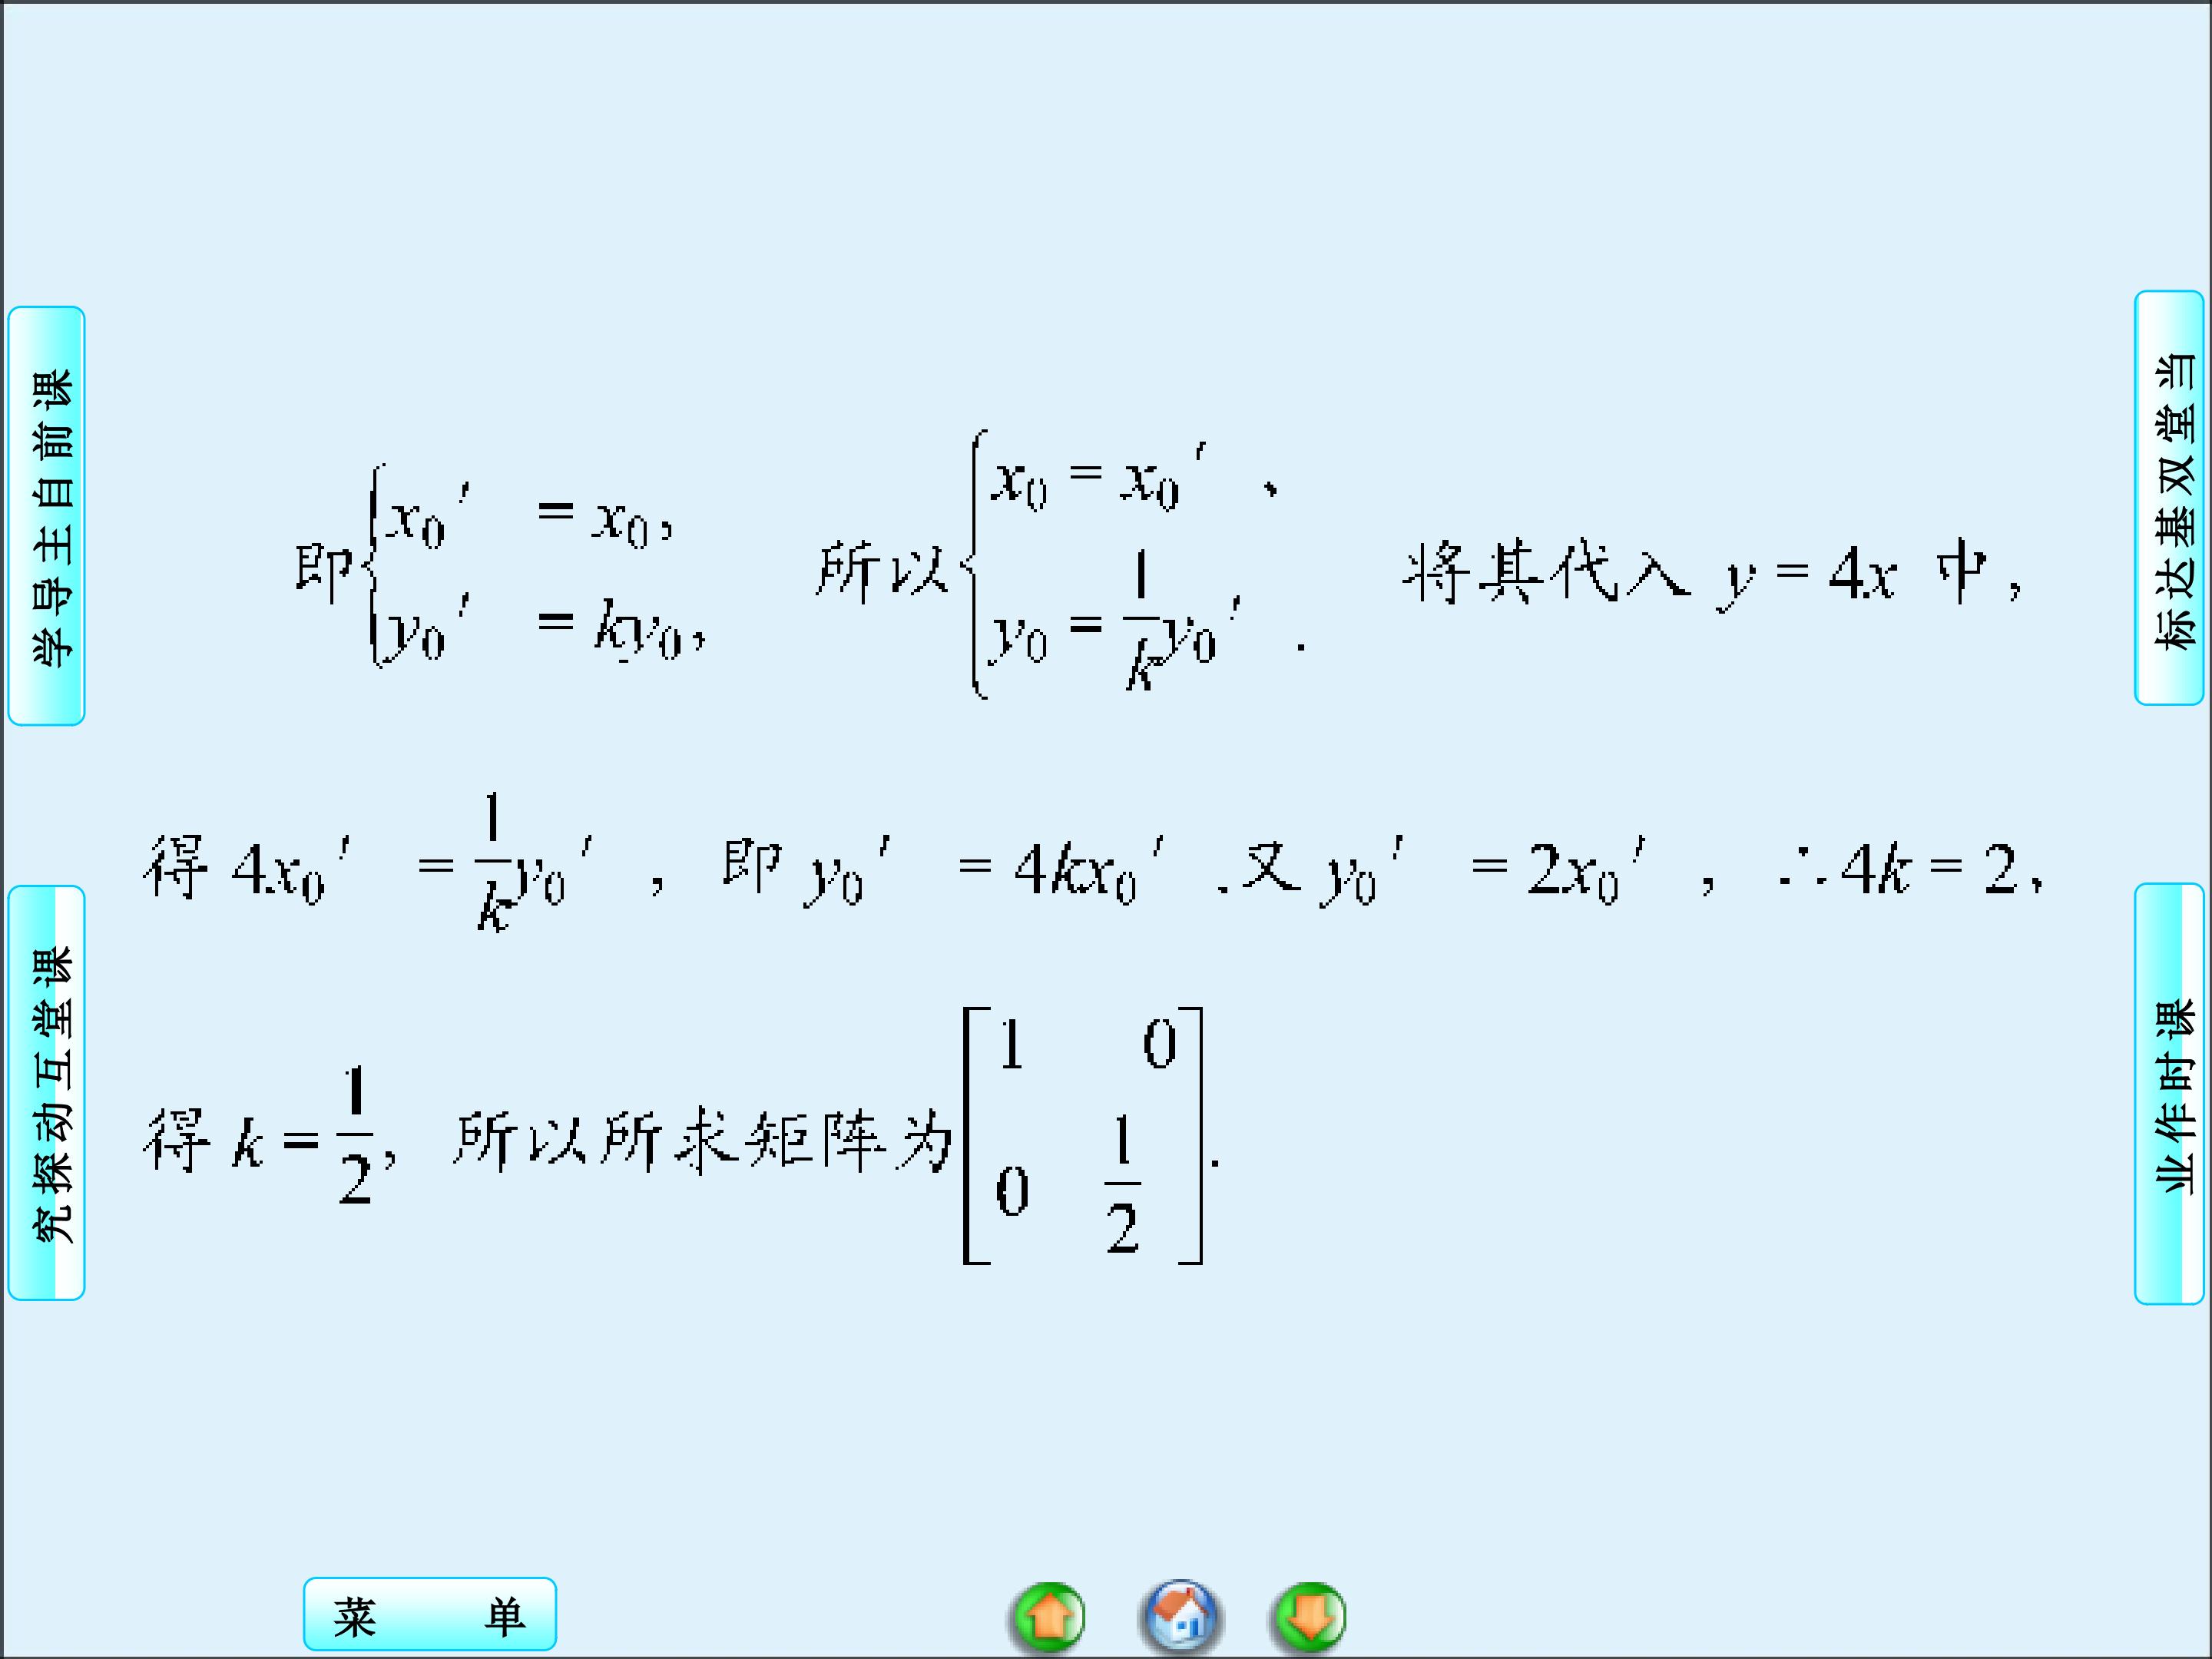Click the final result matrix in brackets
The height and width of the screenshot is (1659, 2212).
(1083, 1137)
